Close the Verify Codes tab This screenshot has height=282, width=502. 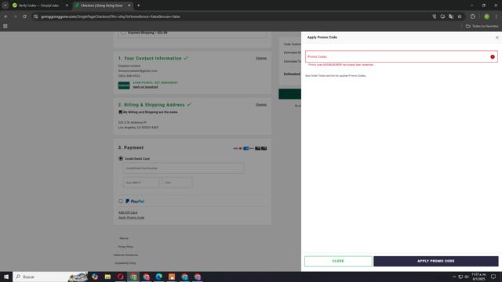(x=67, y=5)
